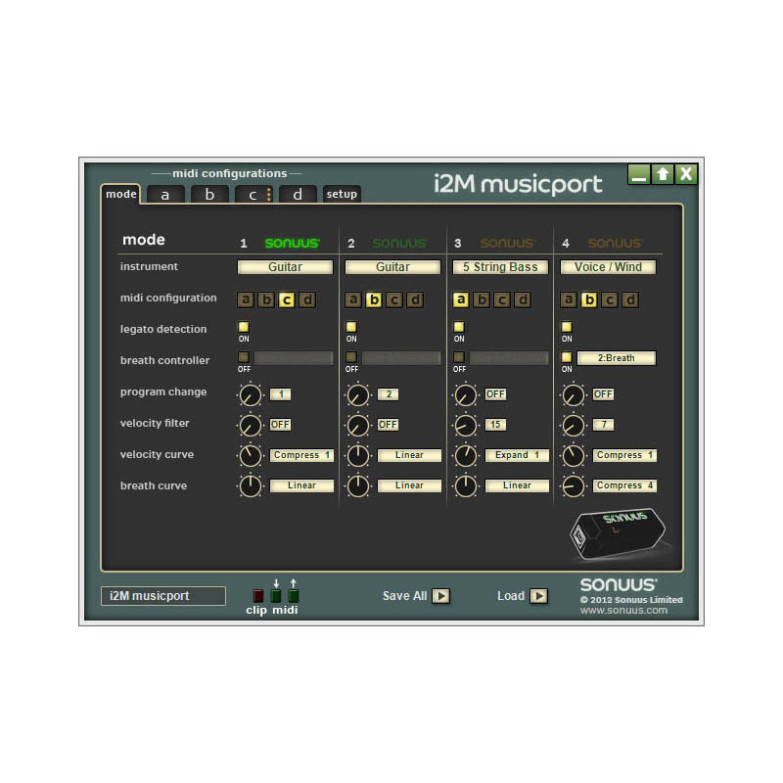Toggle legato detection for mode 2
This screenshot has height=783, width=783.
pos(351,327)
